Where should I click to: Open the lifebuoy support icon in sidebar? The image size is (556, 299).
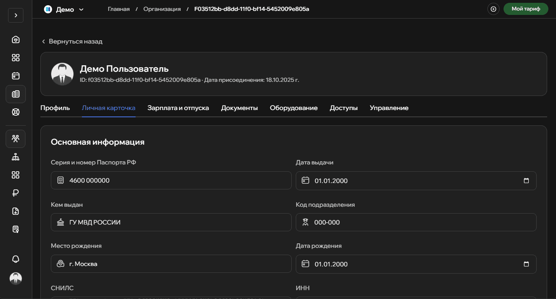(16, 112)
